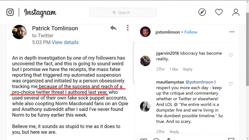Image resolution: width=249 pixels, height=140 pixels.
Task: Open the pstomlinson username link
Action: [x=168, y=32]
